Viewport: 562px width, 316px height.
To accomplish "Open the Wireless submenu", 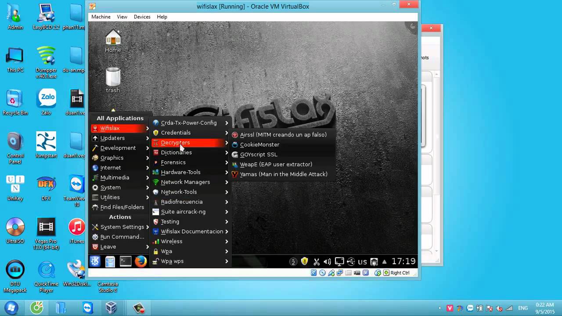I will (191, 241).
